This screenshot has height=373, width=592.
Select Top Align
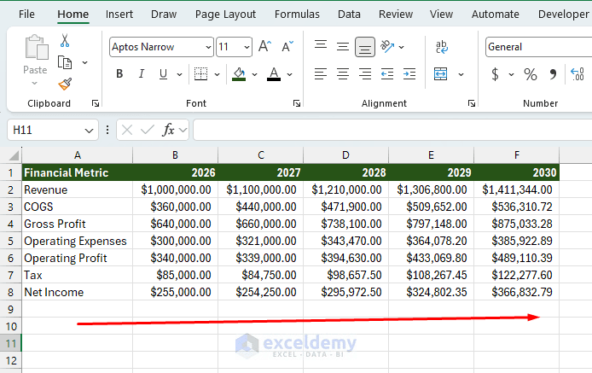(x=321, y=46)
